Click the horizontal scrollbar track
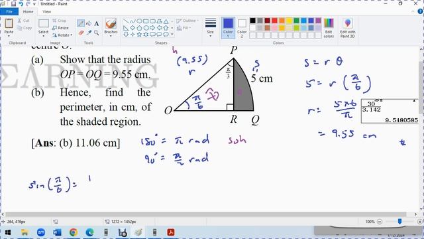 coord(205,214)
